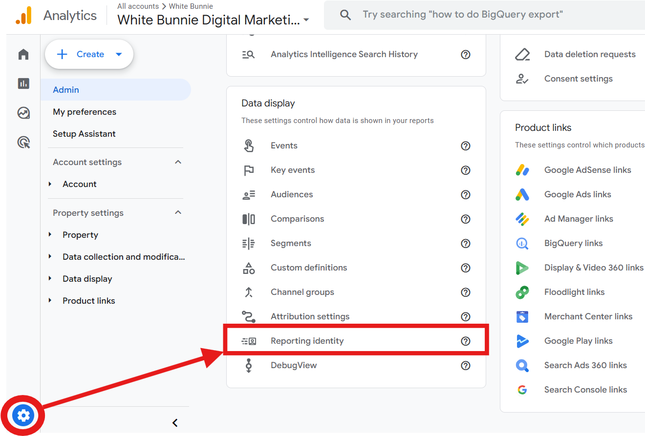The height and width of the screenshot is (436, 645).
Task: Click the help icon beside Events
Action: [x=466, y=145]
